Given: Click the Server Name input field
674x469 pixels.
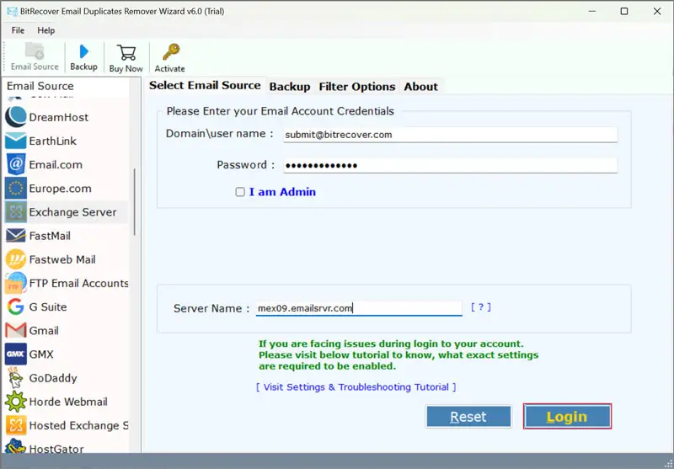Looking at the screenshot, I should (359, 308).
